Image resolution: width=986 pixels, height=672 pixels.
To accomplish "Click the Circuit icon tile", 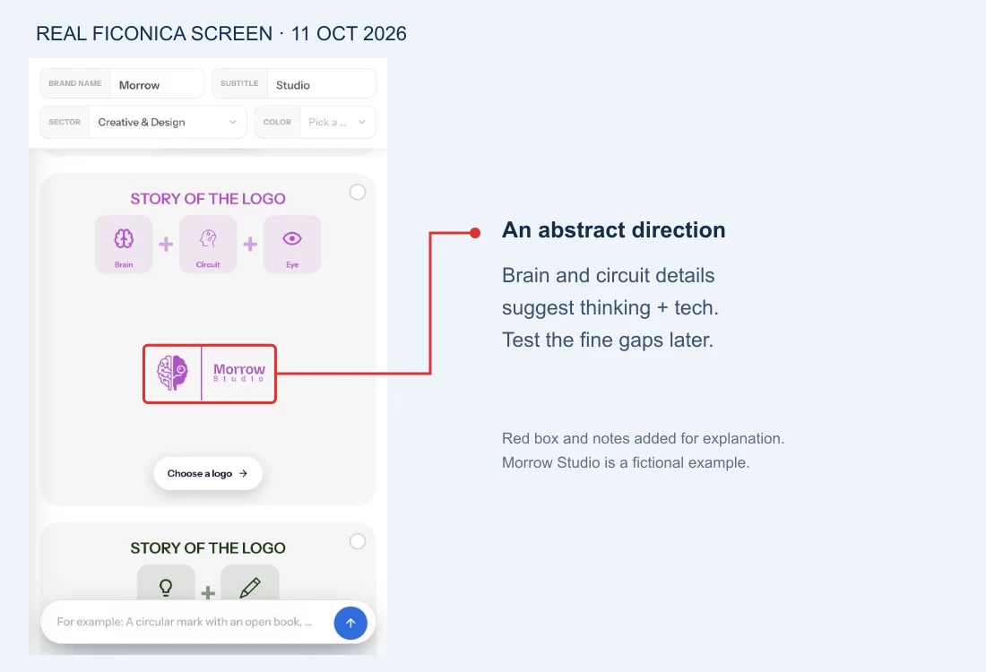I will click(208, 245).
